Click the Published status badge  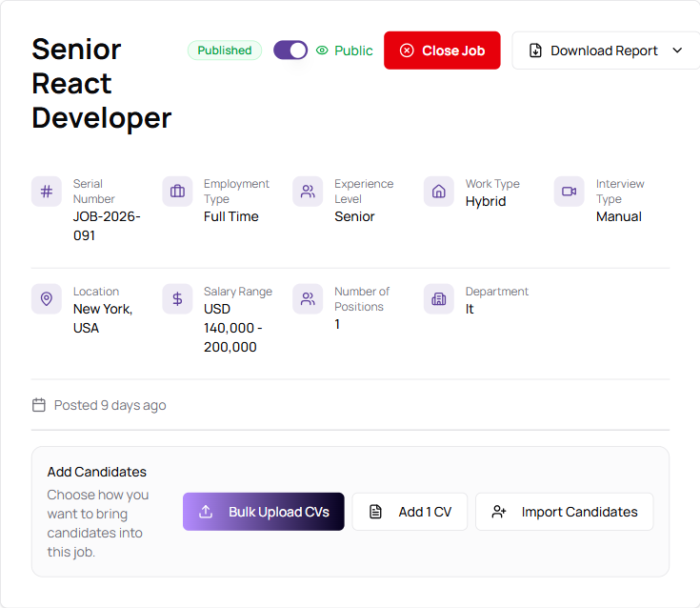click(x=225, y=51)
